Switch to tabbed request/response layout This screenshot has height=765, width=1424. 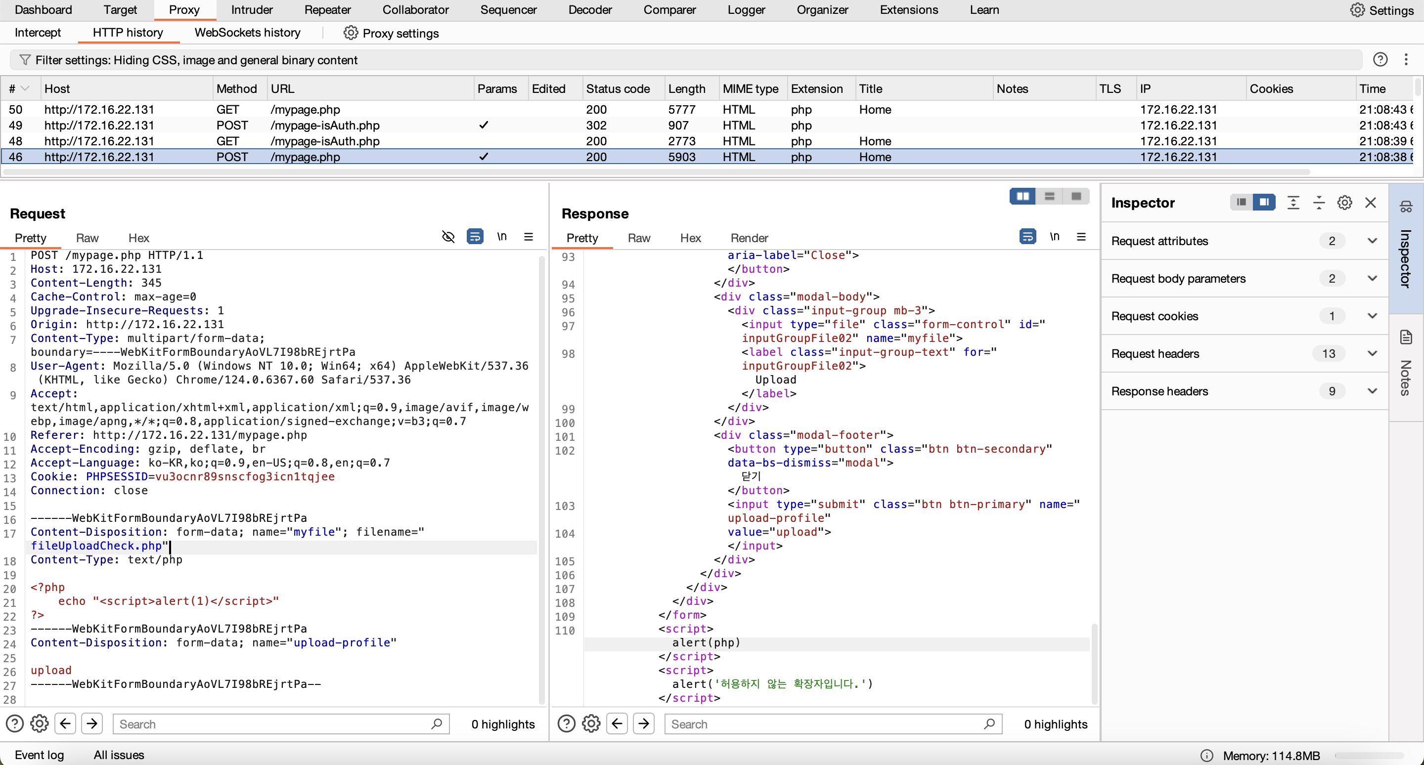click(1076, 196)
